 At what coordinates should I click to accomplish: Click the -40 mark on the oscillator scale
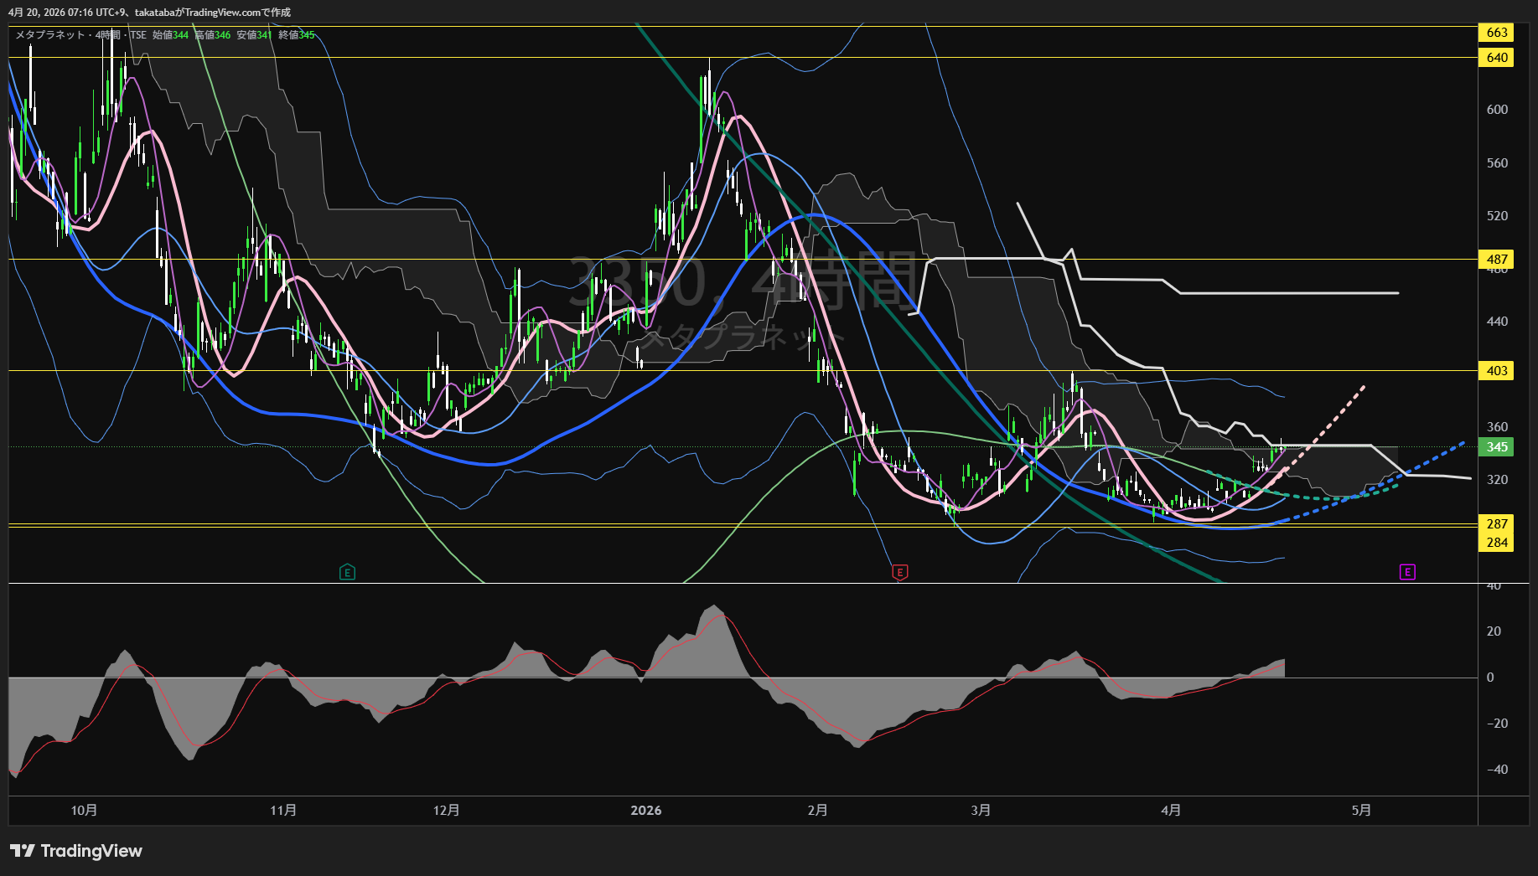click(x=1495, y=770)
